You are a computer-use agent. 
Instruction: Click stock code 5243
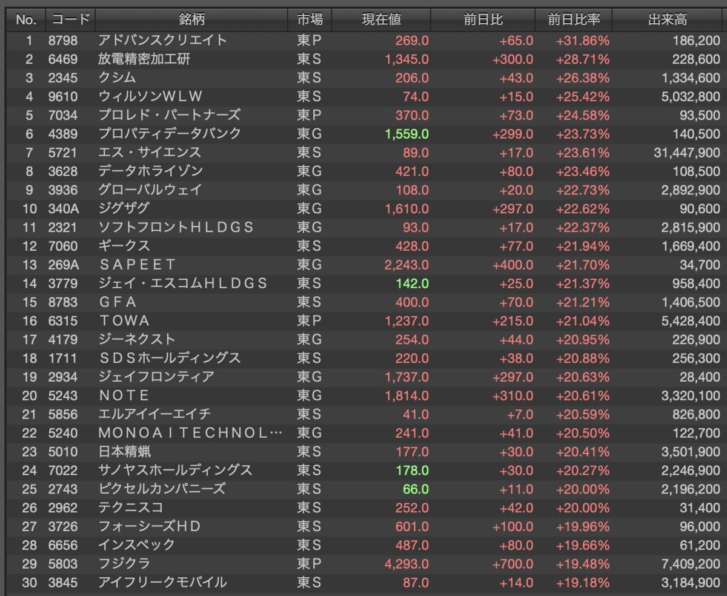(63, 396)
